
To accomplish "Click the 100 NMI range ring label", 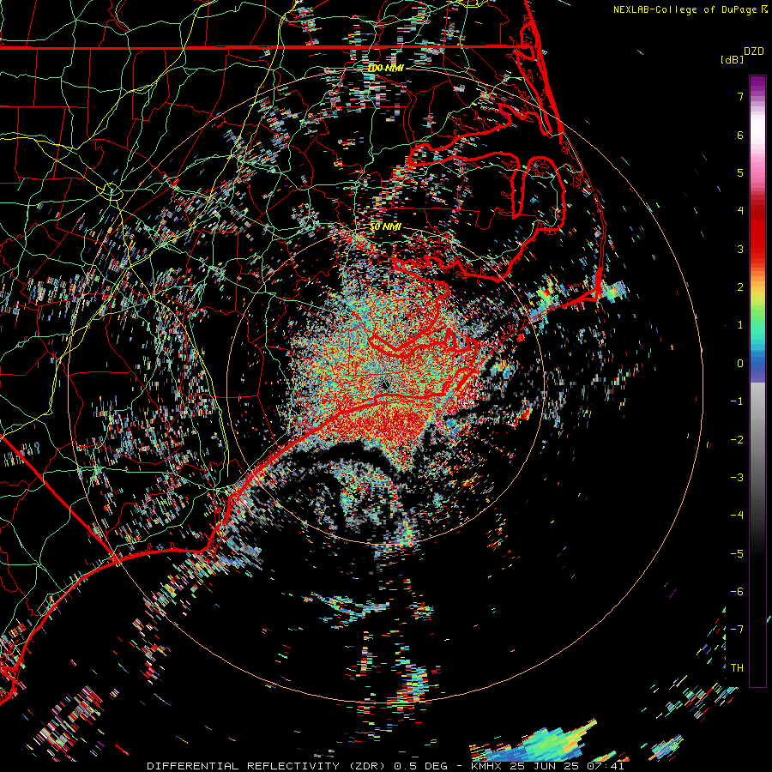I will pos(385,68).
